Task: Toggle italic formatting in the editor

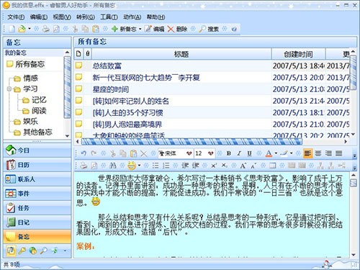Action: tap(239, 153)
